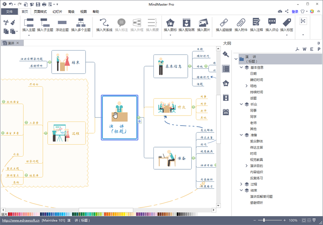Export outline to Word (W) icon
323x225 pixels.
coord(304,49)
